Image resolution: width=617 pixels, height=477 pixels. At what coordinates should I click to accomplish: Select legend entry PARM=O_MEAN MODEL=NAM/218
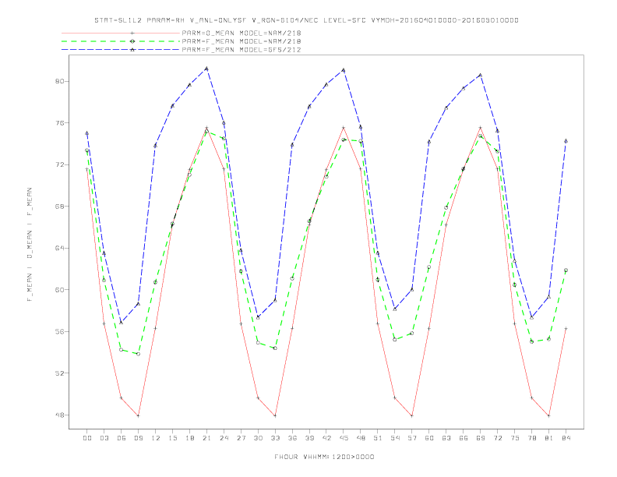pyautogui.click(x=242, y=33)
